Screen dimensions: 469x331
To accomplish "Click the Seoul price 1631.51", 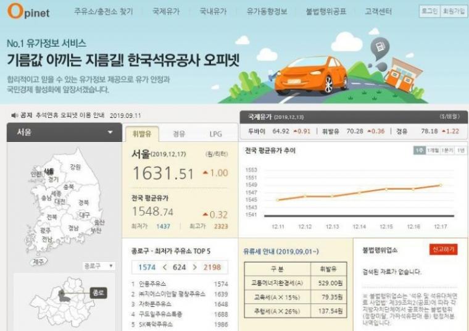I will click(163, 174).
